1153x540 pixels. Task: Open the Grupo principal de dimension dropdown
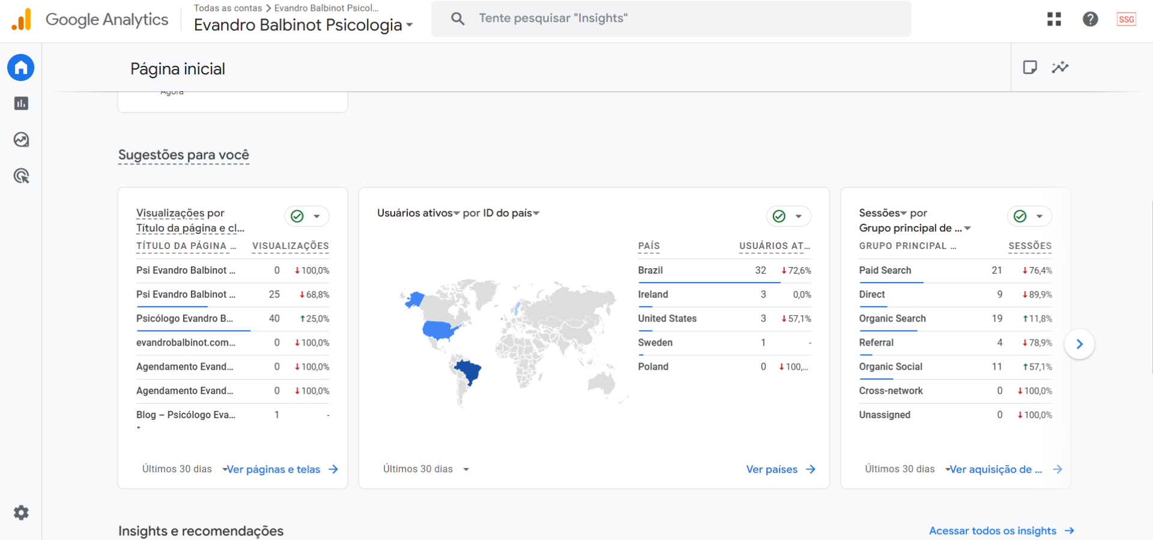tap(915, 228)
